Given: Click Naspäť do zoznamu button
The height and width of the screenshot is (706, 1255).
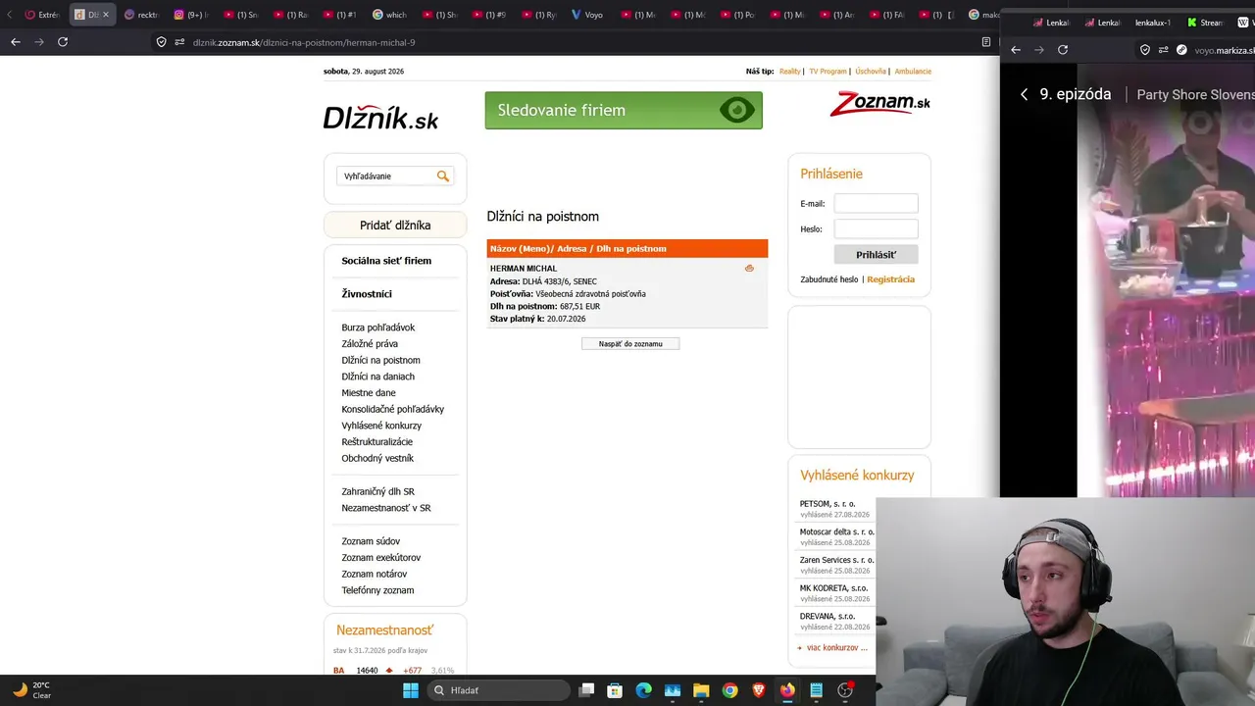Looking at the screenshot, I should pyautogui.click(x=630, y=343).
